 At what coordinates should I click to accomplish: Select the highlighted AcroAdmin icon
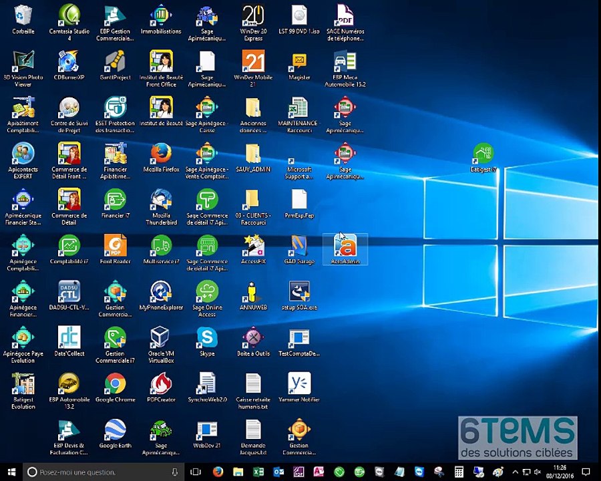(345, 249)
